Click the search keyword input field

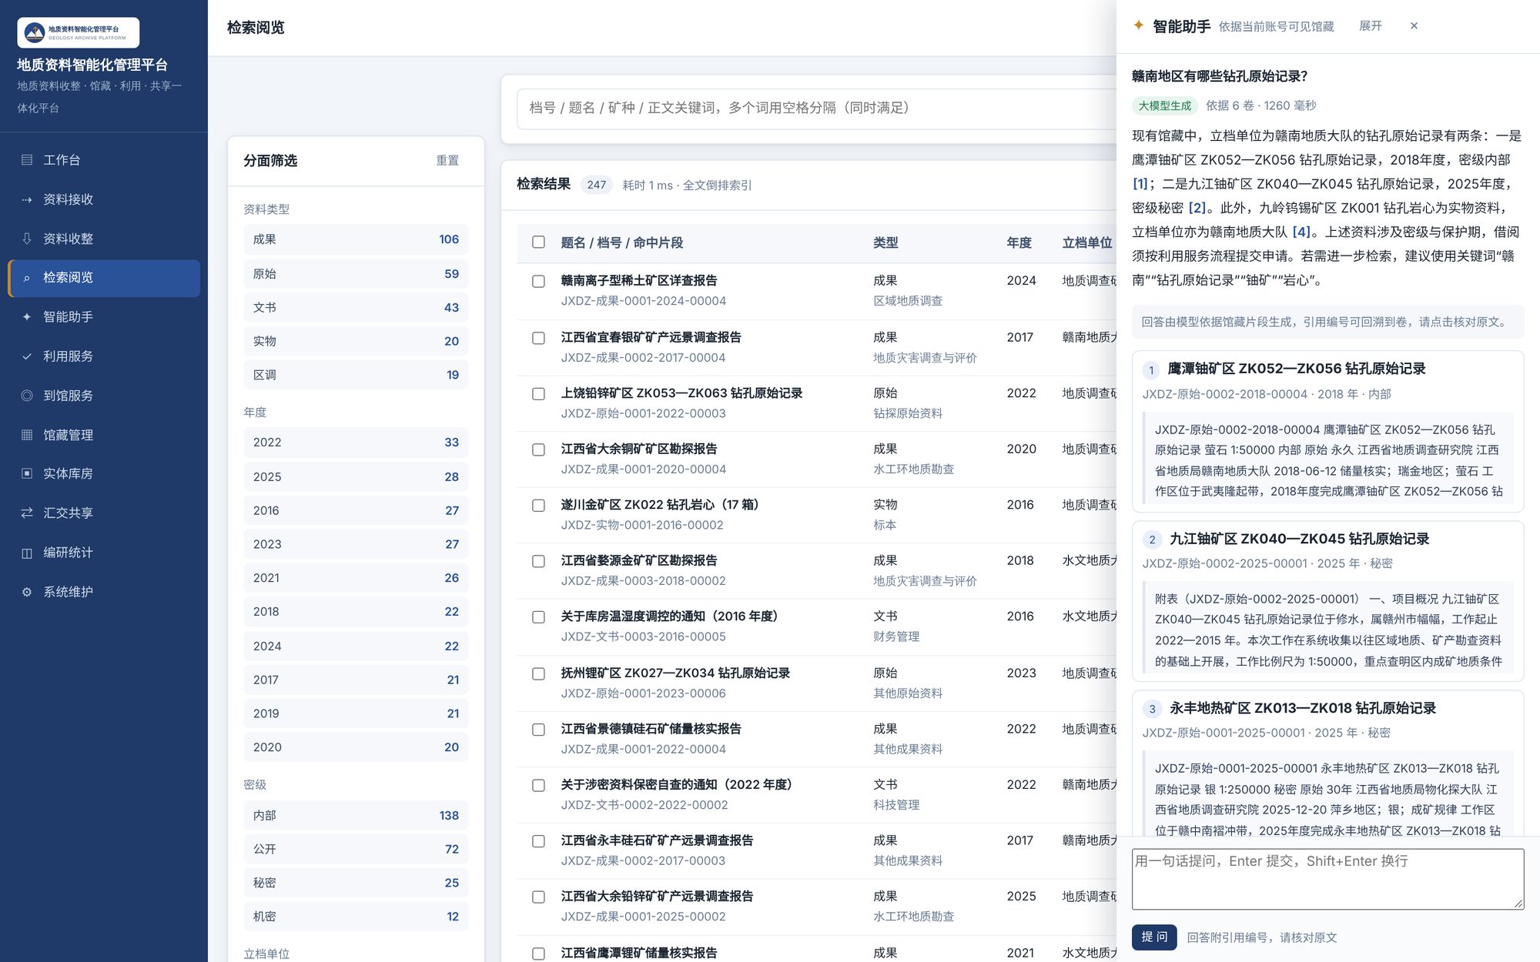pos(816,108)
